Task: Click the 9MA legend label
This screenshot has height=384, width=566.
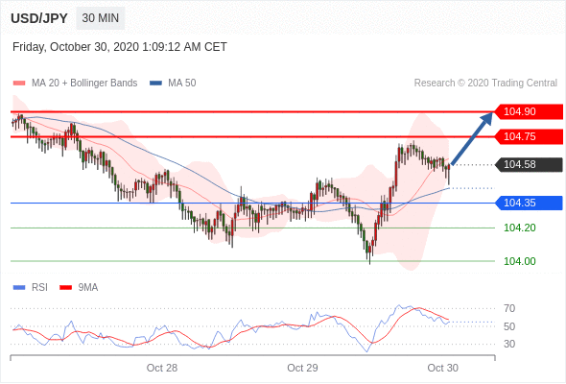Action: point(88,288)
